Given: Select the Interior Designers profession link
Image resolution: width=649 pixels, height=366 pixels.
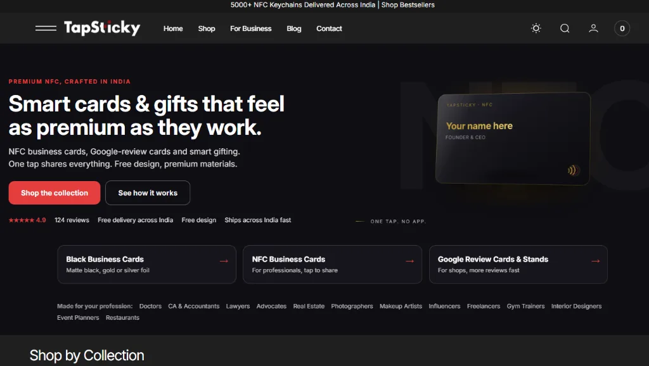Looking at the screenshot, I should coord(576,306).
